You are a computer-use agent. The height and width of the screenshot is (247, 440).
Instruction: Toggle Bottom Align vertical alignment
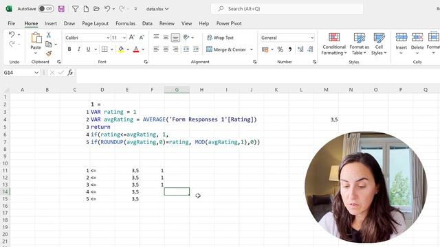[x=175, y=37]
